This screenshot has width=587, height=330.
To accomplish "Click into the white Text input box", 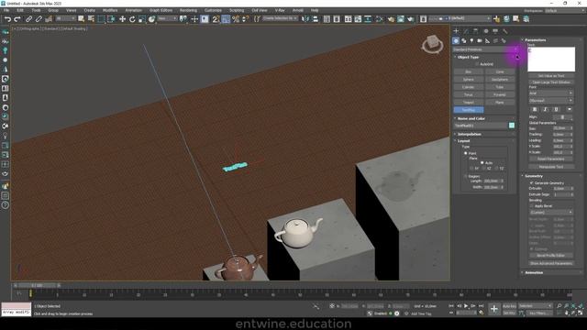I will pyautogui.click(x=551, y=59).
